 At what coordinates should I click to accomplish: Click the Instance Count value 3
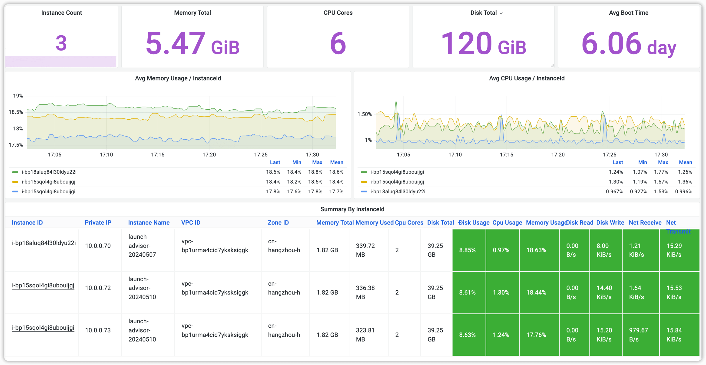[61, 43]
